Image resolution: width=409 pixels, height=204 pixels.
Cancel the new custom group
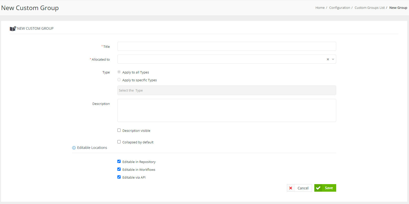[x=299, y=188]
